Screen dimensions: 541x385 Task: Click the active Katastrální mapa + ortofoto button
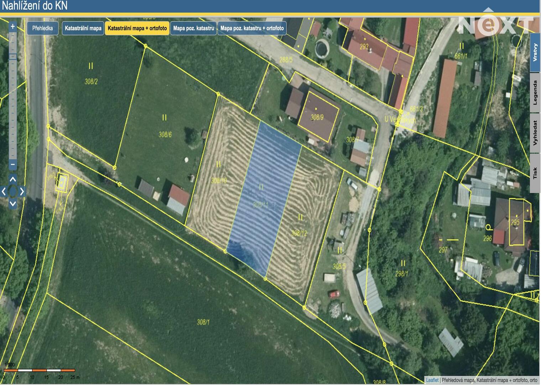[x=137, y=28]
